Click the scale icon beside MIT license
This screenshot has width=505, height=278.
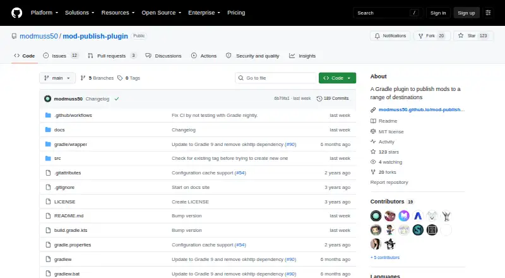[x=373, y=131]
